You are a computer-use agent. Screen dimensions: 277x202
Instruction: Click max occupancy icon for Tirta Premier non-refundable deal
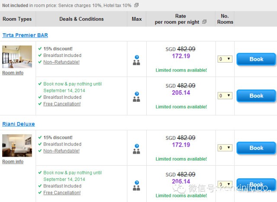[x=136, y=60]
